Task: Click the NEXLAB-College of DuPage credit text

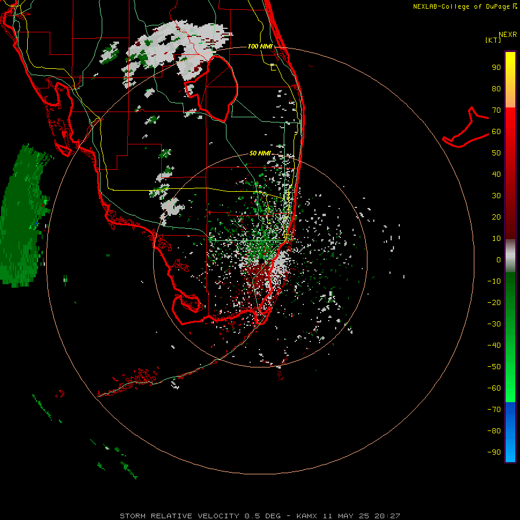Action: coord(465,6)
